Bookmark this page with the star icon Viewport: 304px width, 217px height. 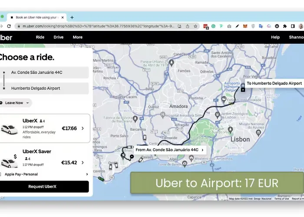pos(195,26)
